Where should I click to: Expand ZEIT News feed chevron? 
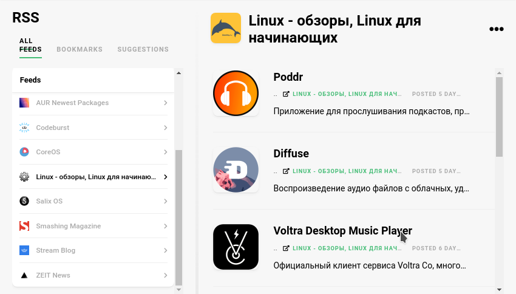click(x=166, y=275)
